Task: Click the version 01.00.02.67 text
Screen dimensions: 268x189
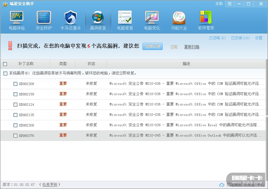Action: [24, 185]
